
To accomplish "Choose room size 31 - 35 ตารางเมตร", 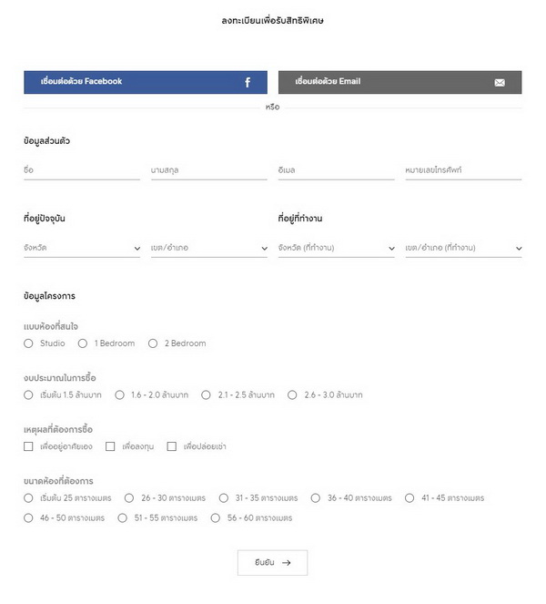I will [224, 498].
